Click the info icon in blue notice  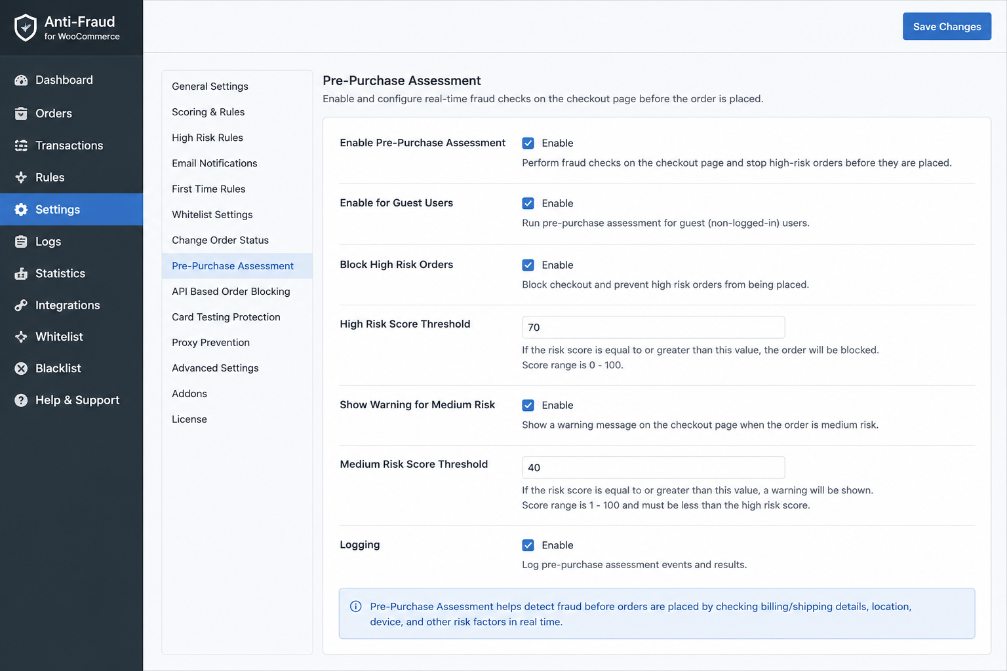tap(356, 606)
